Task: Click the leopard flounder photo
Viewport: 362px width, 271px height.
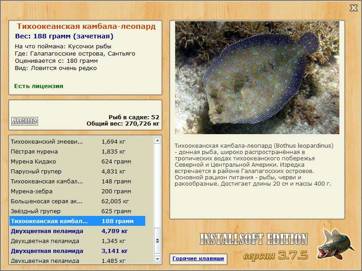Action: (x=257, y=78)
